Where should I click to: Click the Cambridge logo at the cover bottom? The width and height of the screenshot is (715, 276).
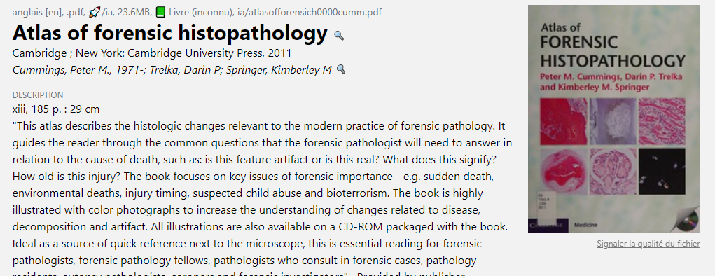548,225
